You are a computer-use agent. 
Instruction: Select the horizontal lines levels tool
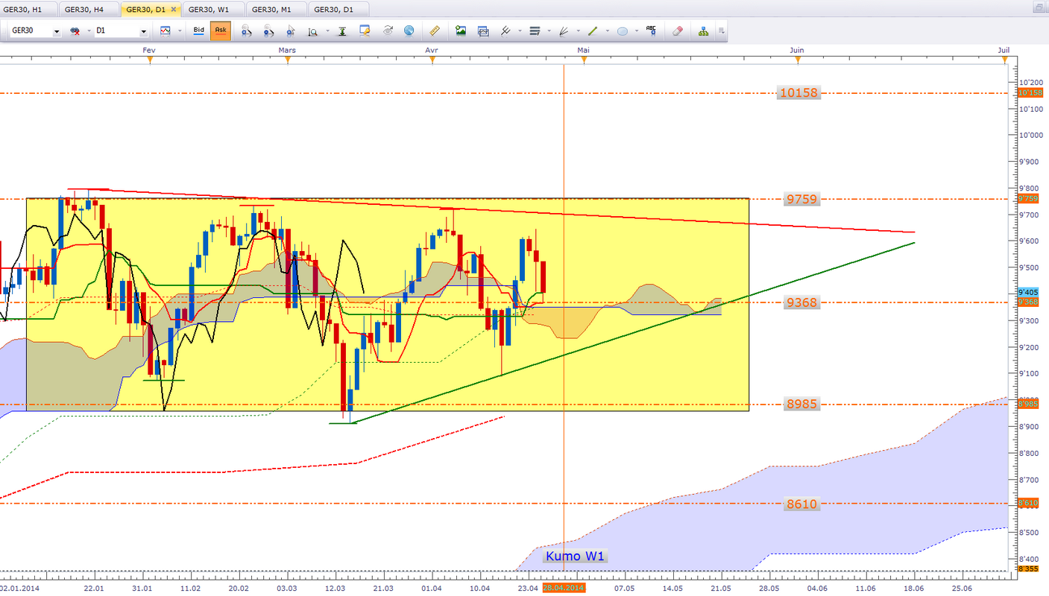pos(535,31)
